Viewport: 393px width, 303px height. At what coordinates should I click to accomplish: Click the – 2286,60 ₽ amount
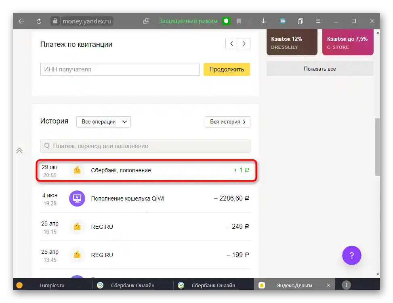(231, 199)
